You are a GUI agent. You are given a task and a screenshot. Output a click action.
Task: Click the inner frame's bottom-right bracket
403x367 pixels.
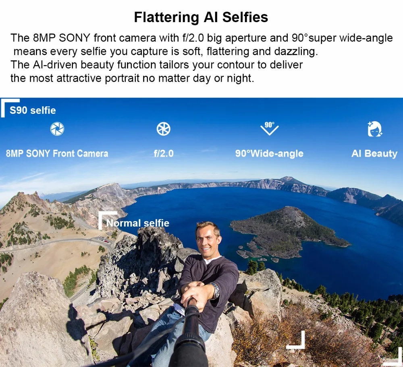click(296, 340)
